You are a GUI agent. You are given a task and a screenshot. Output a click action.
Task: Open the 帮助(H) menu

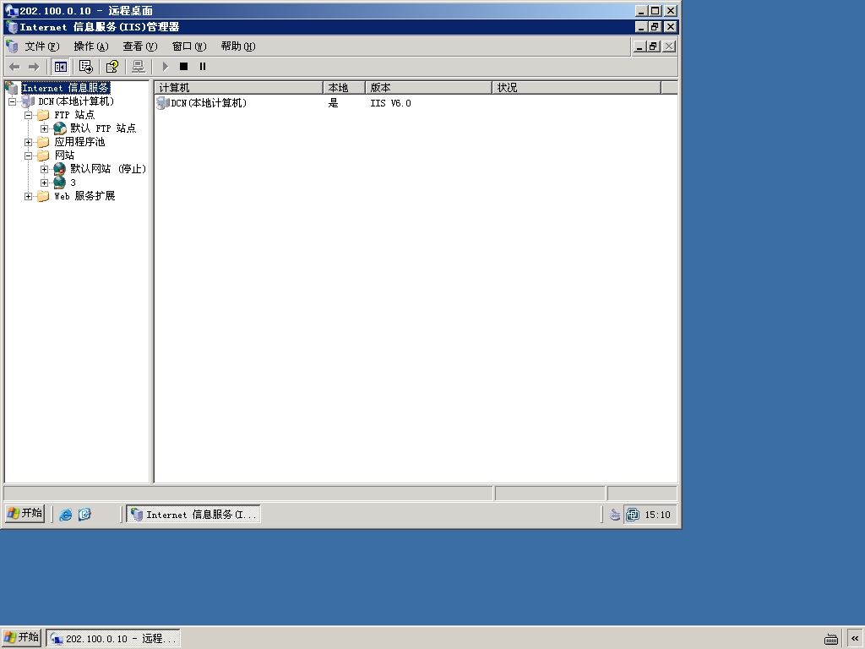[x=238, y=46]
